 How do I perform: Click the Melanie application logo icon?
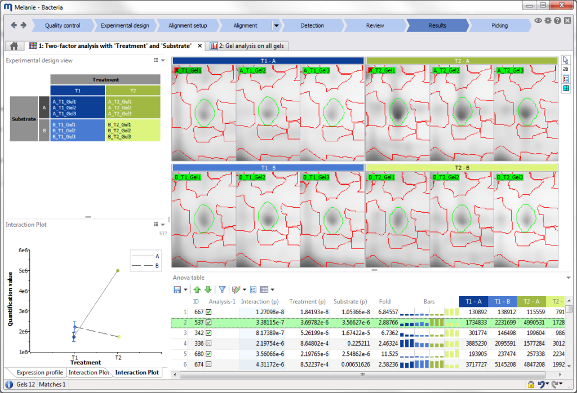(8, 7)
